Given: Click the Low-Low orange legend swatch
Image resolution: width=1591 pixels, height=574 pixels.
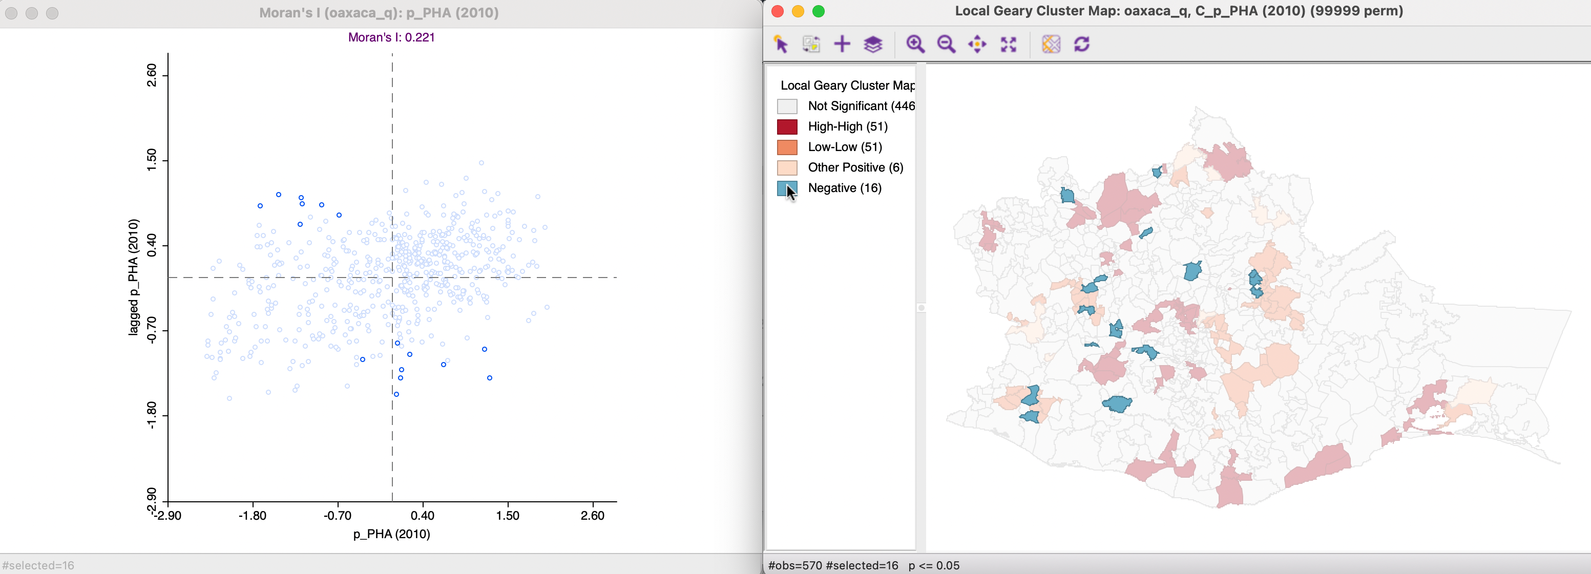Looking at the screenshot, I should point(787,147).
